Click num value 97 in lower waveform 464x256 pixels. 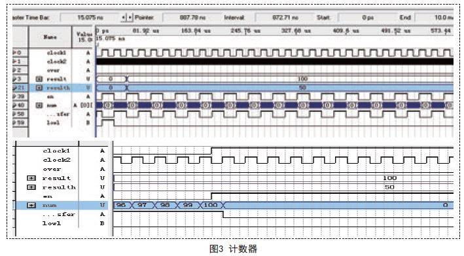(x=142, y=205)
